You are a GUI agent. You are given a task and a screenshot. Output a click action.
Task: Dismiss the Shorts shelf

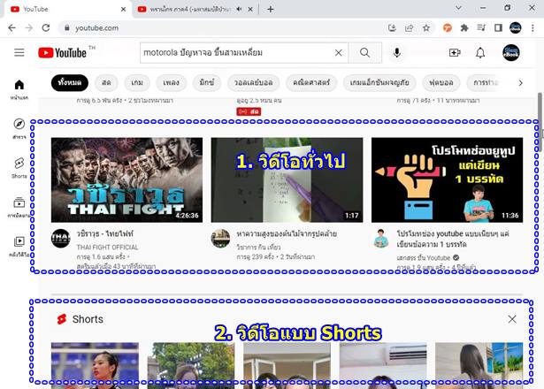pyautogui.click(x=512, y=319)
